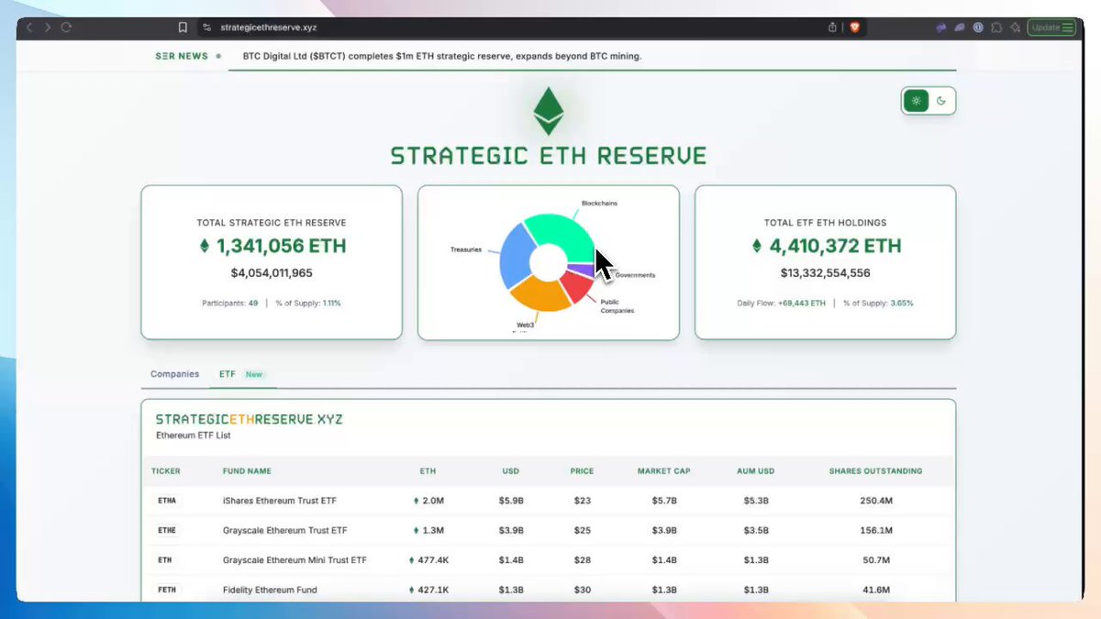Go forward using browser forward arrow
Screen dimensions: 1101x619
(x=48, y=28)
